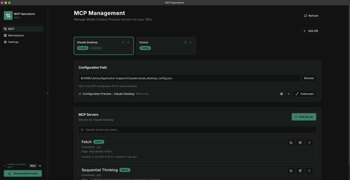Click the status check icon on Cursor card
Image resolution: width=350 pixels, height=180 pixels.
click(185, 42)
